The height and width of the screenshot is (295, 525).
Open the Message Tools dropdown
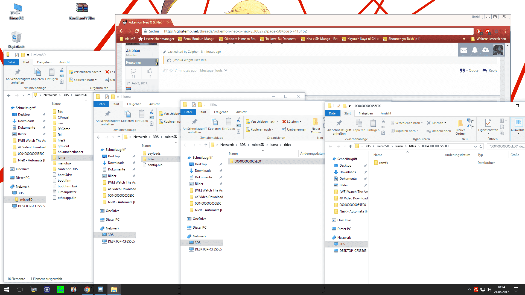214,70
